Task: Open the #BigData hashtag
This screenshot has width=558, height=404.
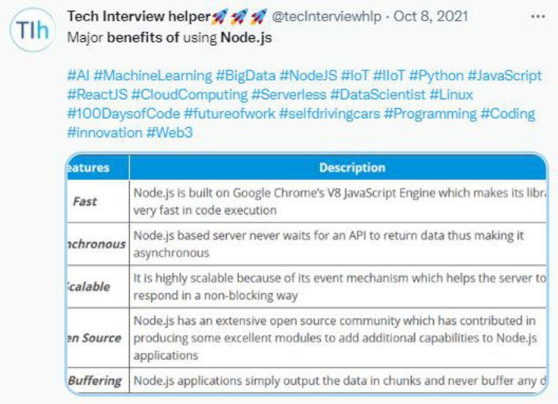Action: 246,76
